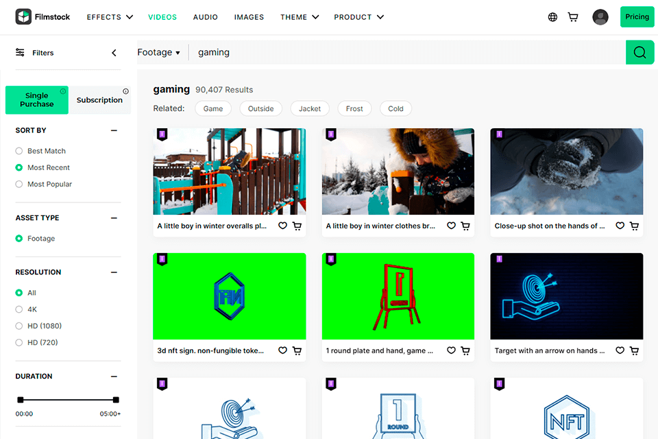Collapse the SORT BY section
This screenshot has height=439, width=658.
[x=114, y=130]
